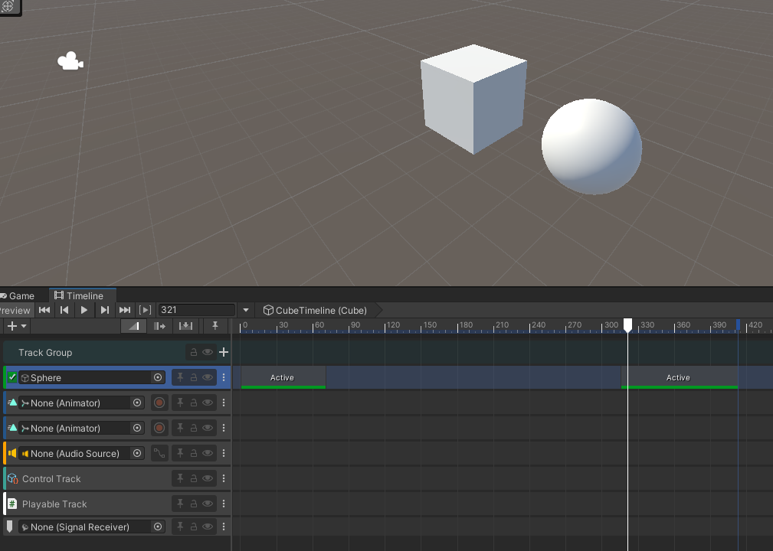This screenshot has height=551, width=773.
Task: Open the Sphere track's three-dot options menu
Action: click(224, 377)
